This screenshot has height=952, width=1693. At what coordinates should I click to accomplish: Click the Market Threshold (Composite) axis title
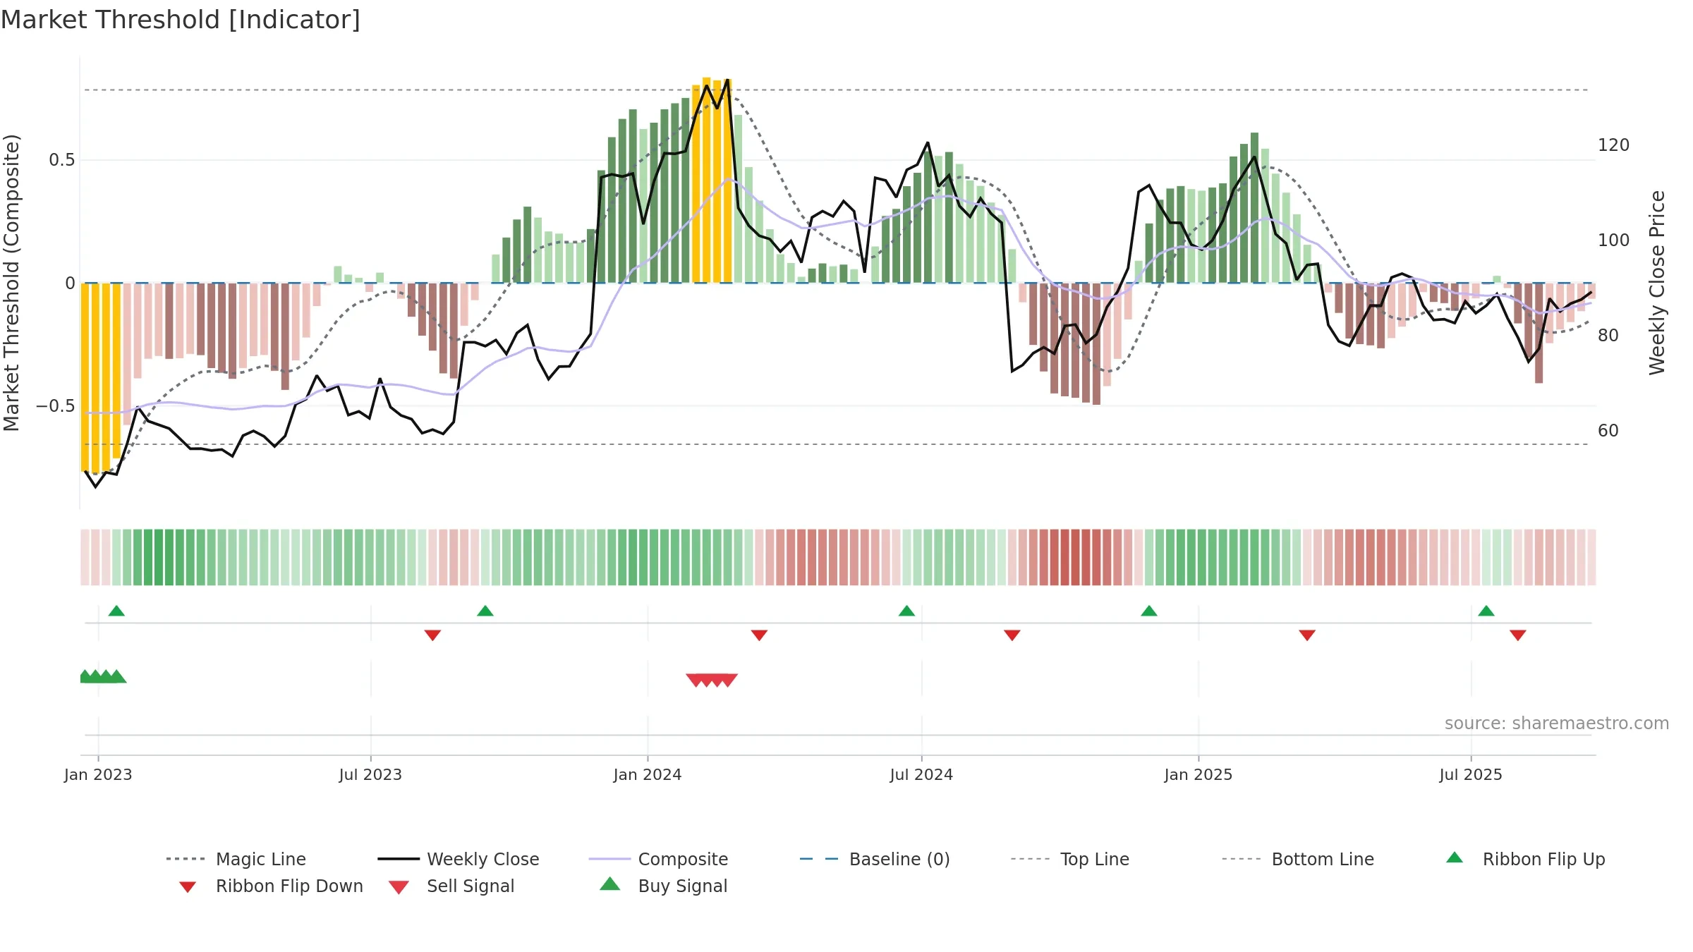click(x=11, y=283)
